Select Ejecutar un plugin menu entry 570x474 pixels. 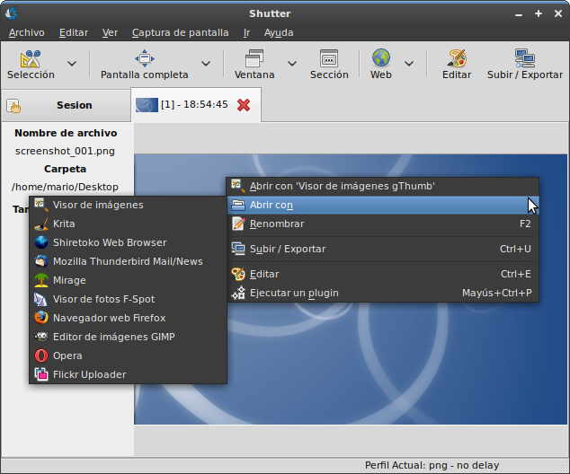[x=294, y=293]
